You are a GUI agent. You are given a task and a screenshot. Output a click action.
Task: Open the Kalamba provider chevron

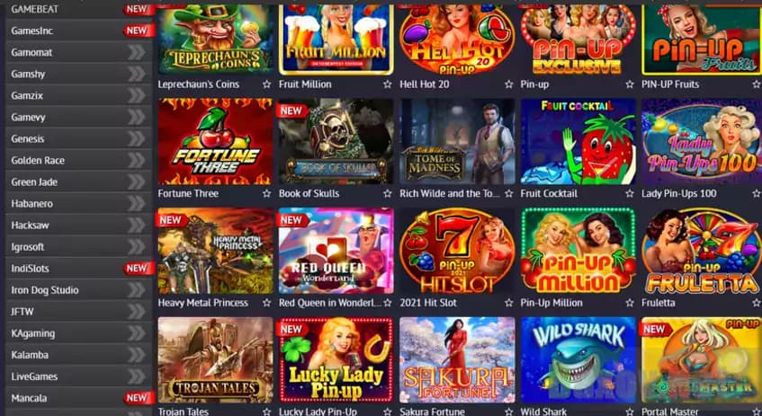[137, 355]
